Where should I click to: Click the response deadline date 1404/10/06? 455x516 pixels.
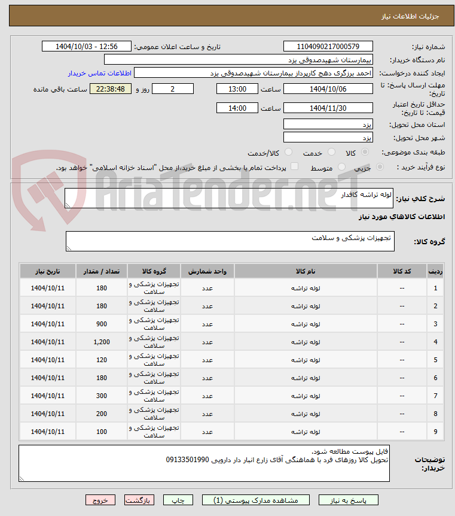(328, 89)
